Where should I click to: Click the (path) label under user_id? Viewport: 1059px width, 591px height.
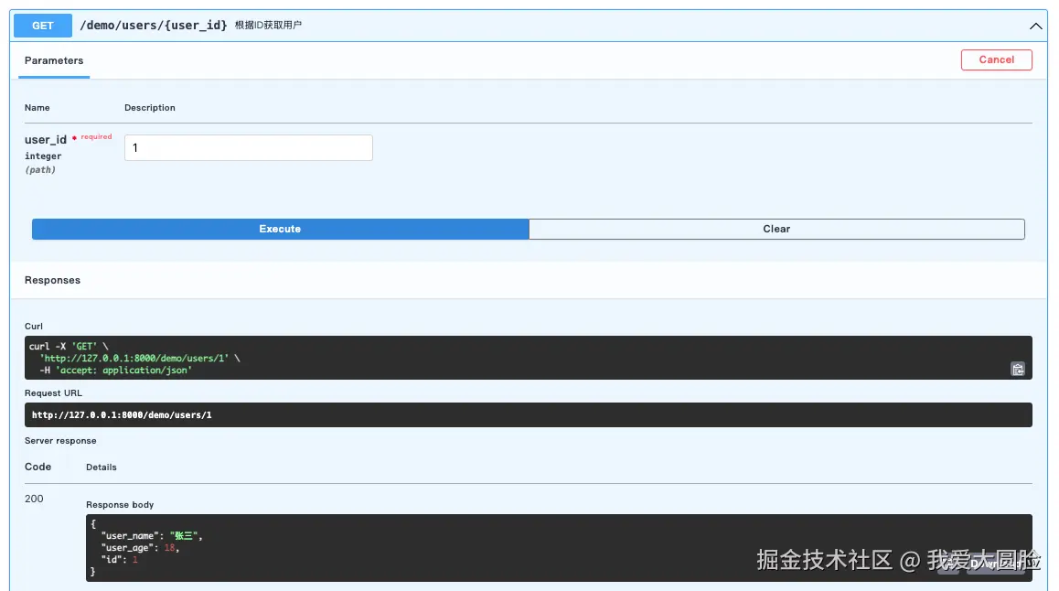click(x=40, y=169)
